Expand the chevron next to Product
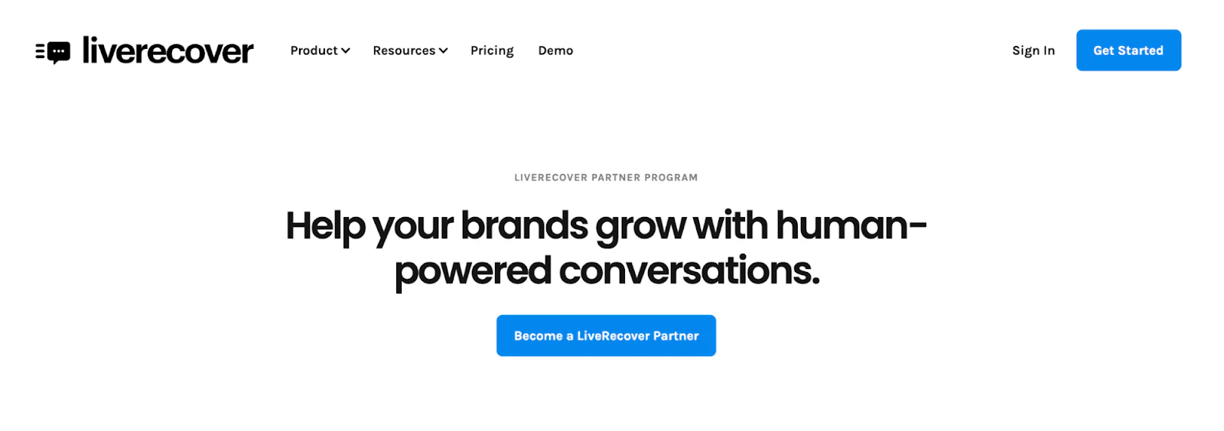 click(346, 51)
